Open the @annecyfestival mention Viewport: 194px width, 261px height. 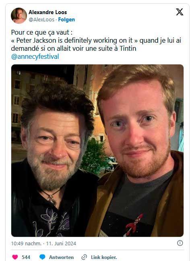point(35,57)
